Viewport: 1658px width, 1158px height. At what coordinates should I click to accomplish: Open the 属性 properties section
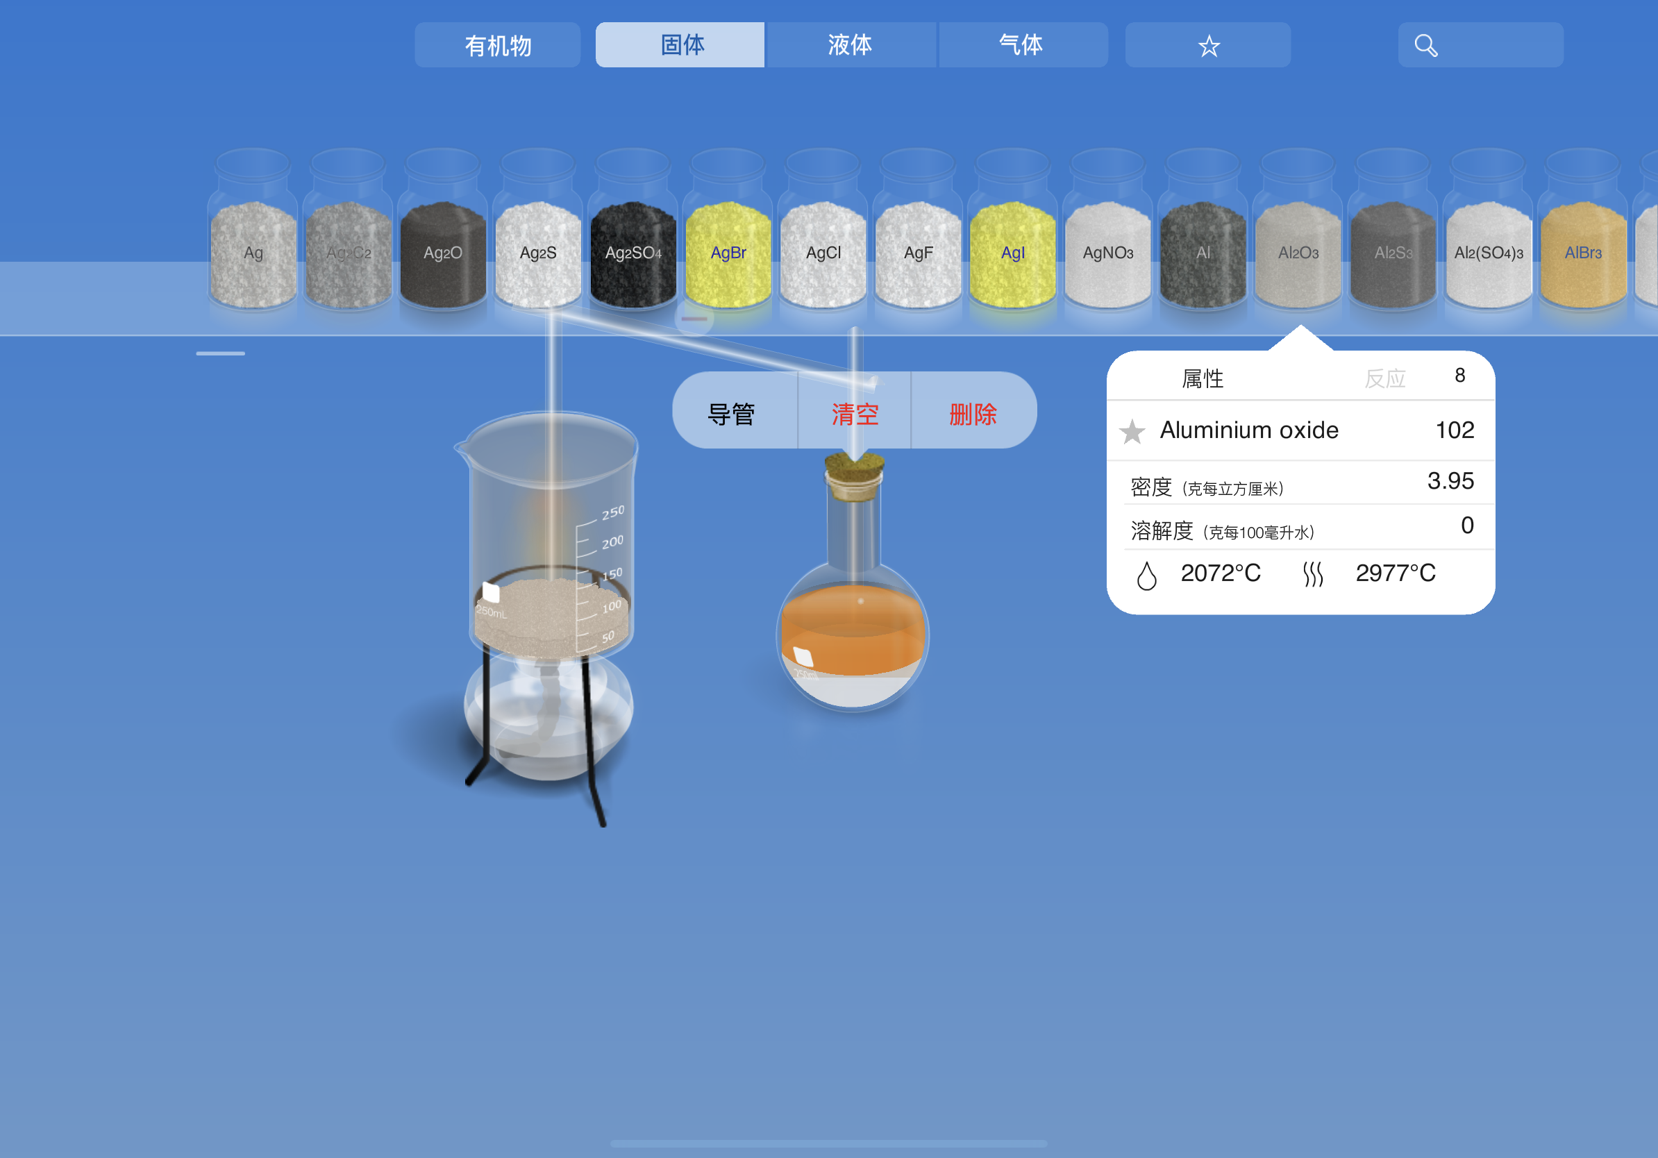coord(1203,378)
